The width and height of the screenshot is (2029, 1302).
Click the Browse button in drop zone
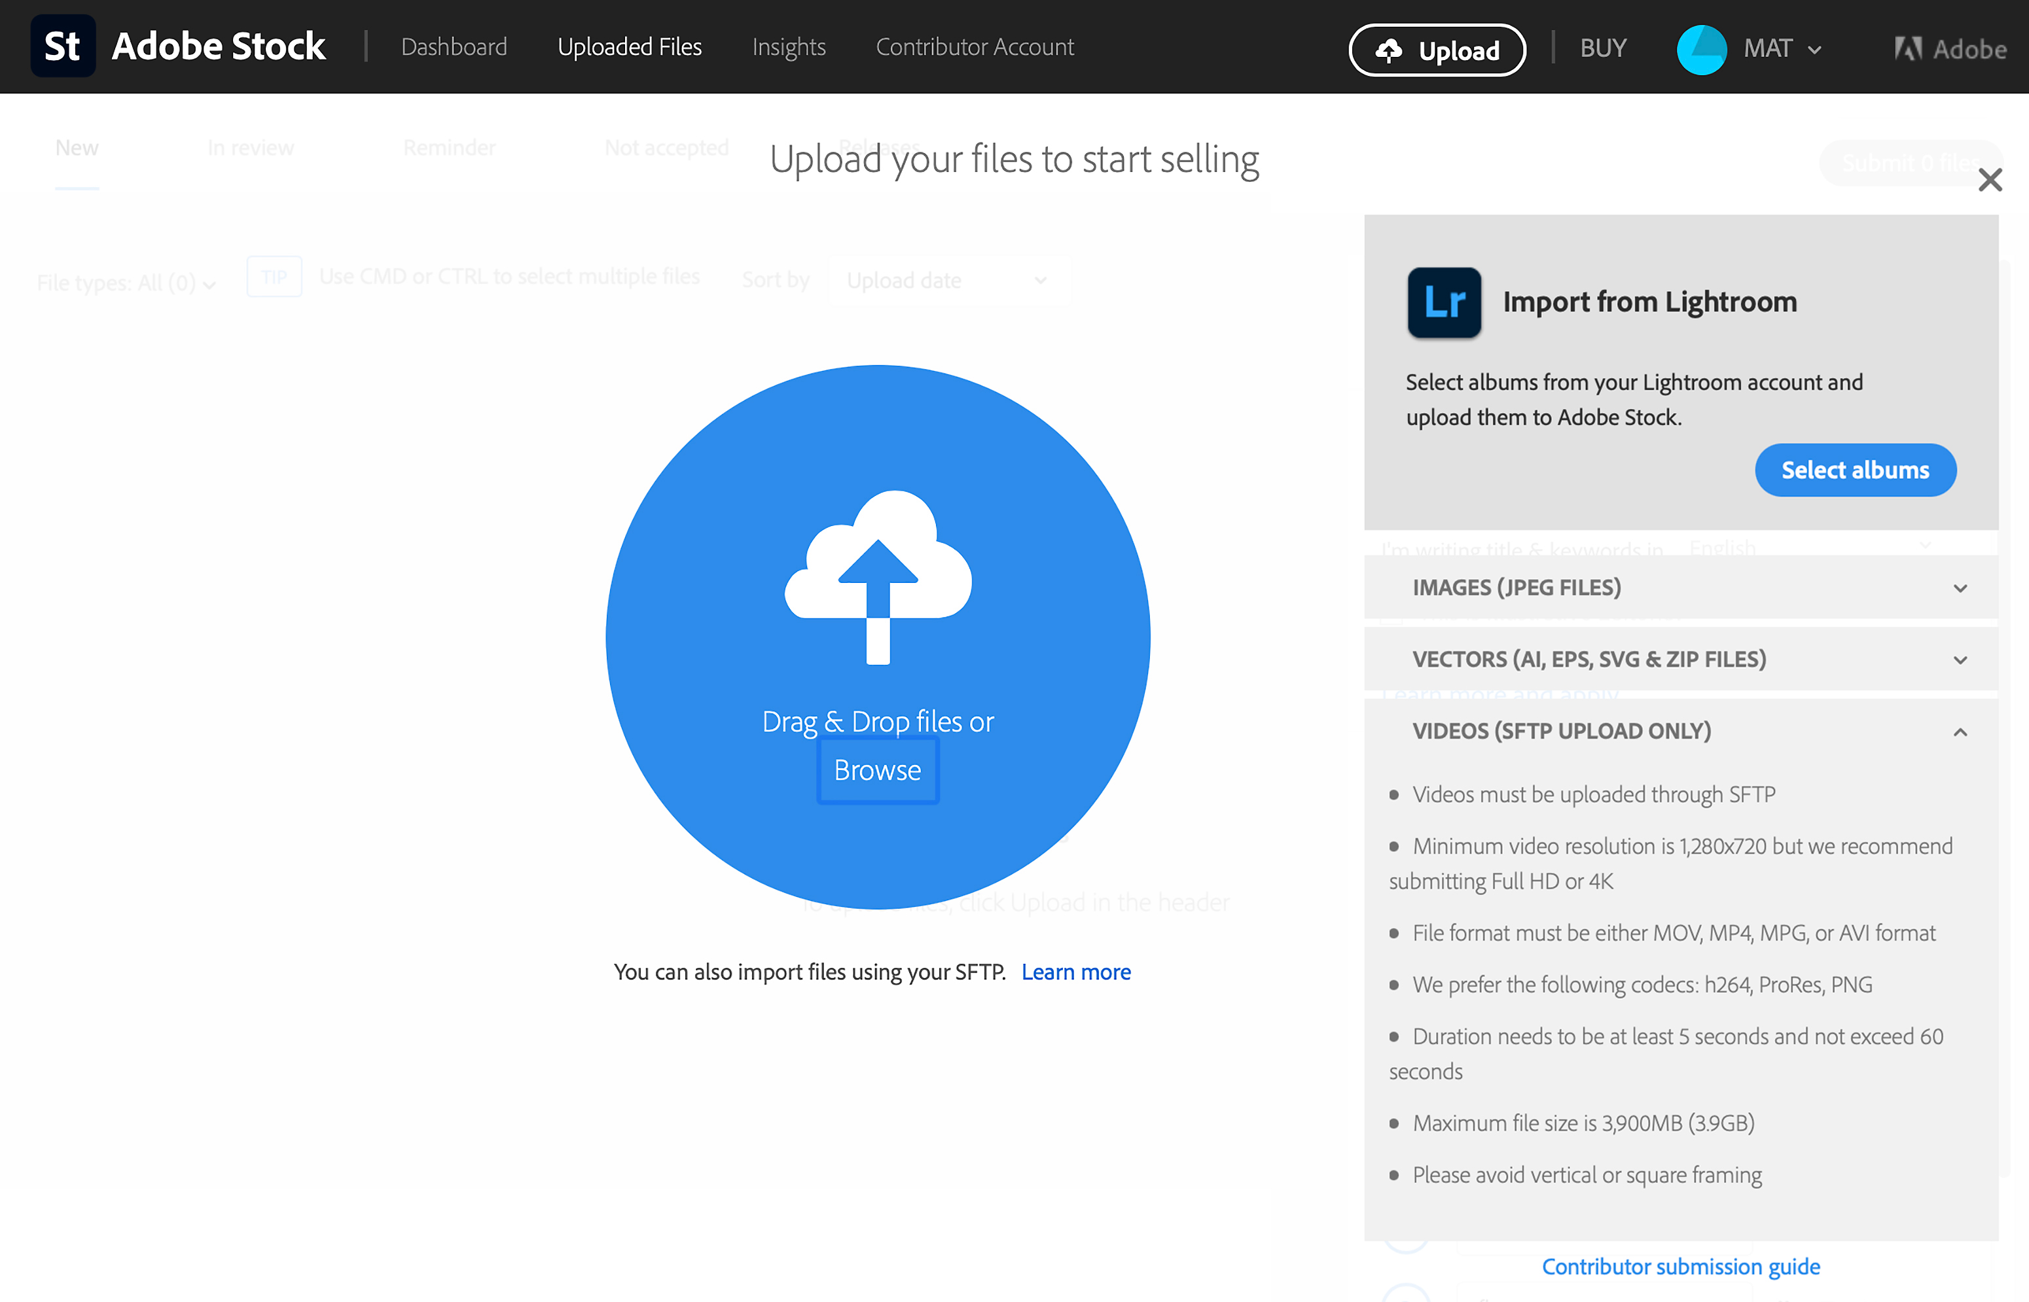[x=877, y=769]
